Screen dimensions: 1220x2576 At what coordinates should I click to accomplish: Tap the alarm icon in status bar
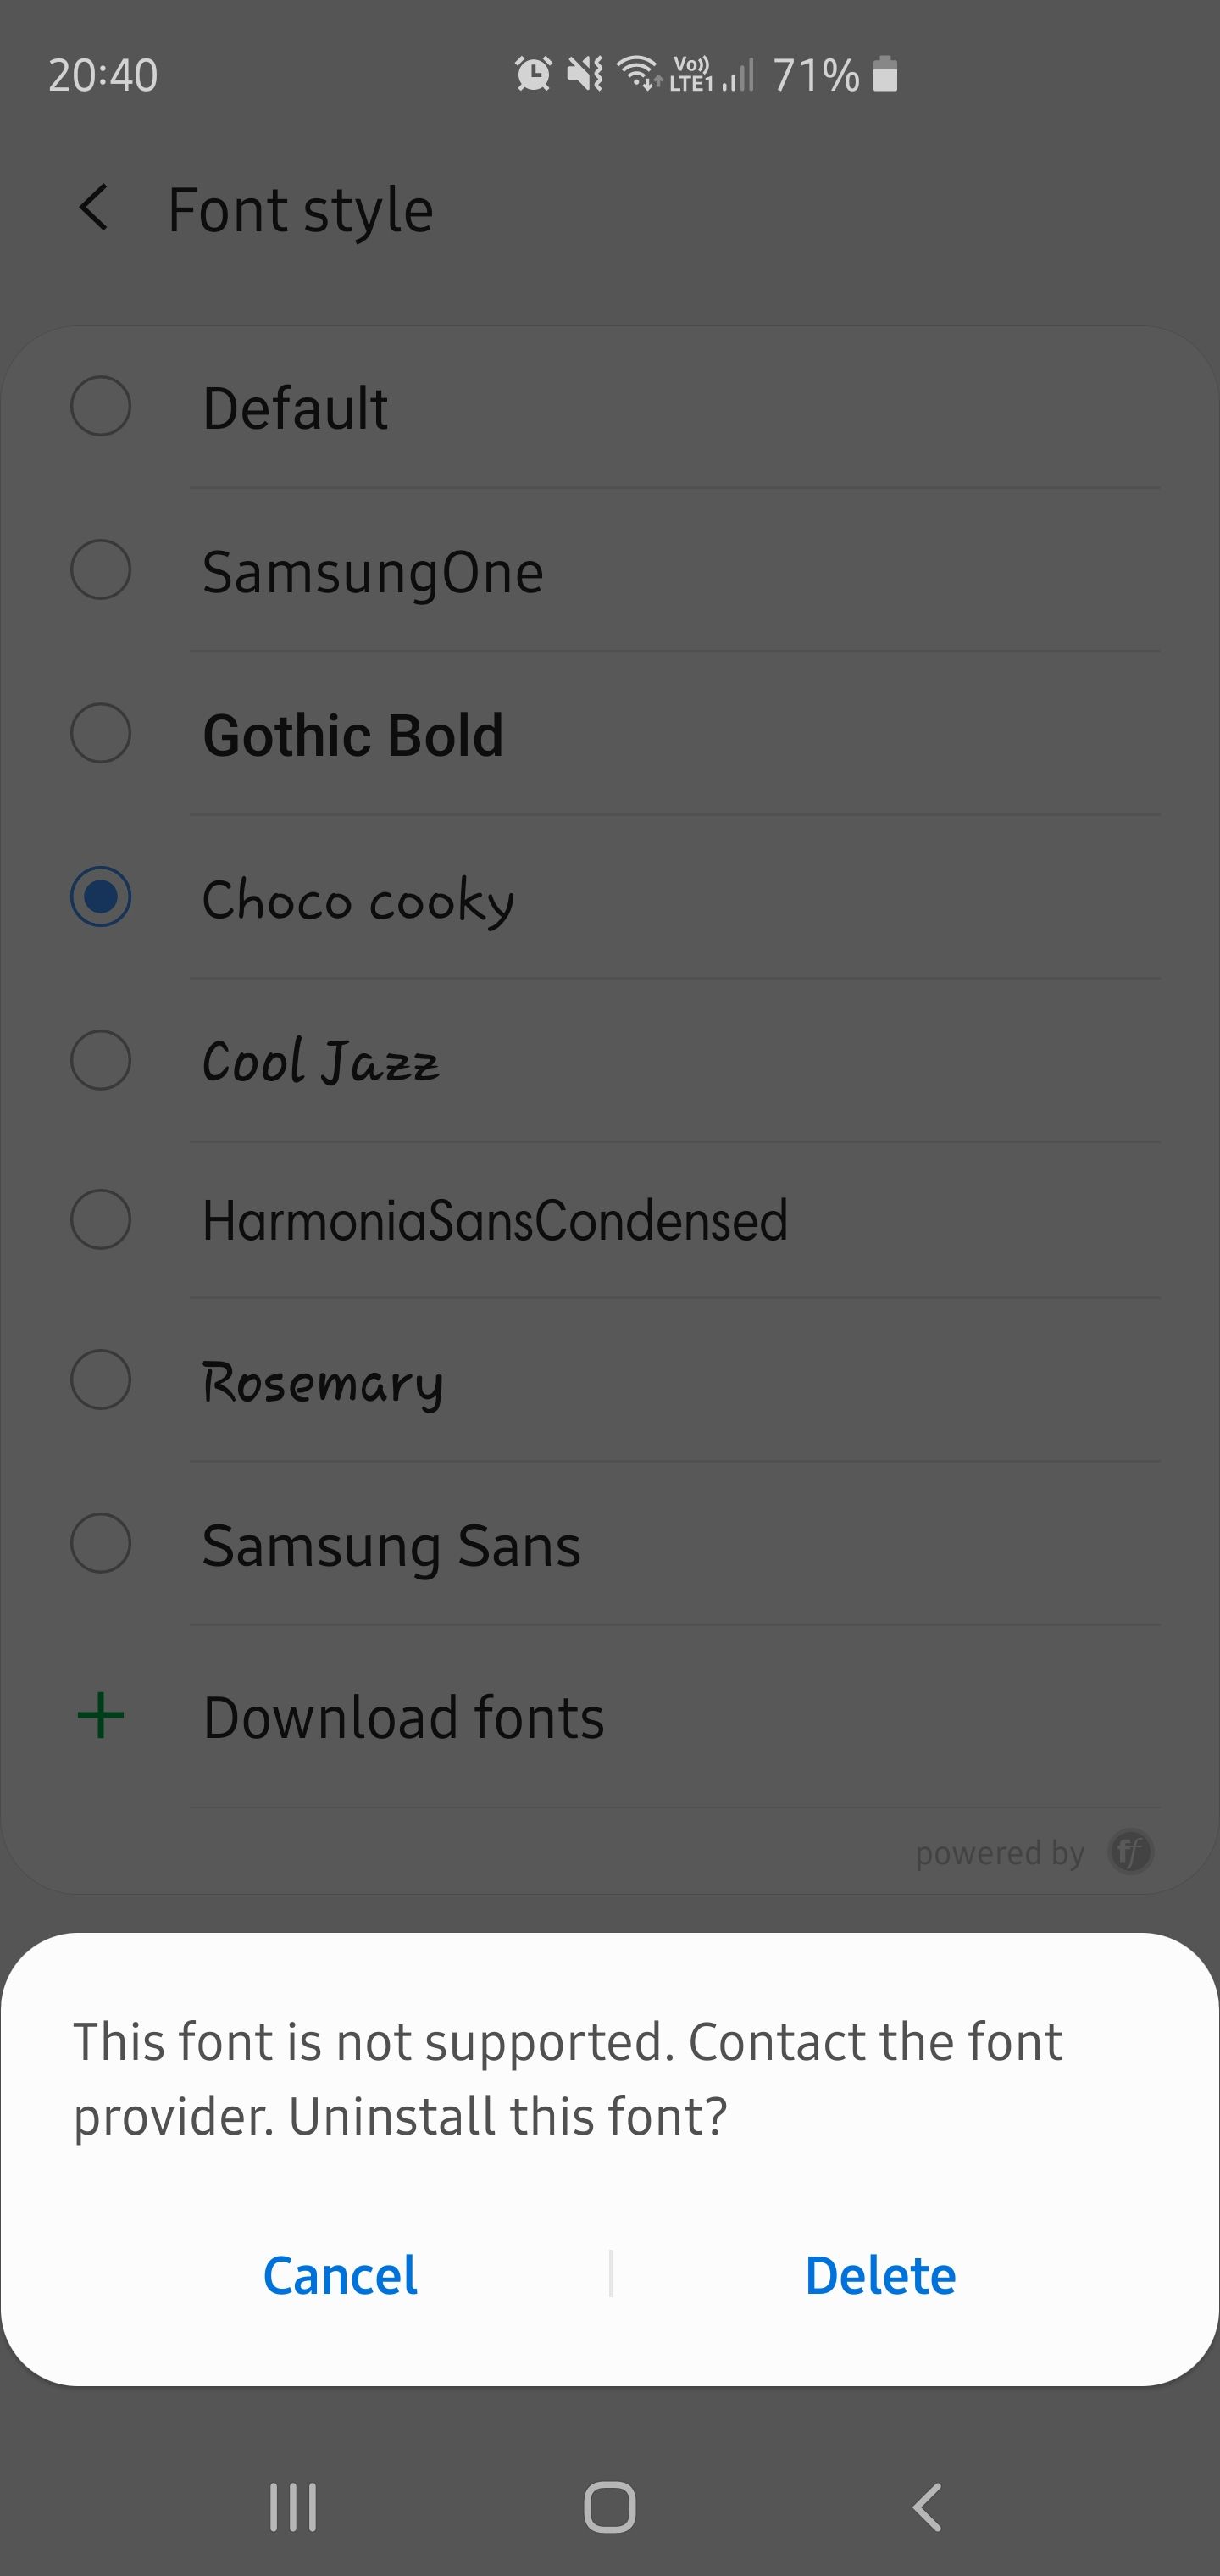tap(533, 74)
